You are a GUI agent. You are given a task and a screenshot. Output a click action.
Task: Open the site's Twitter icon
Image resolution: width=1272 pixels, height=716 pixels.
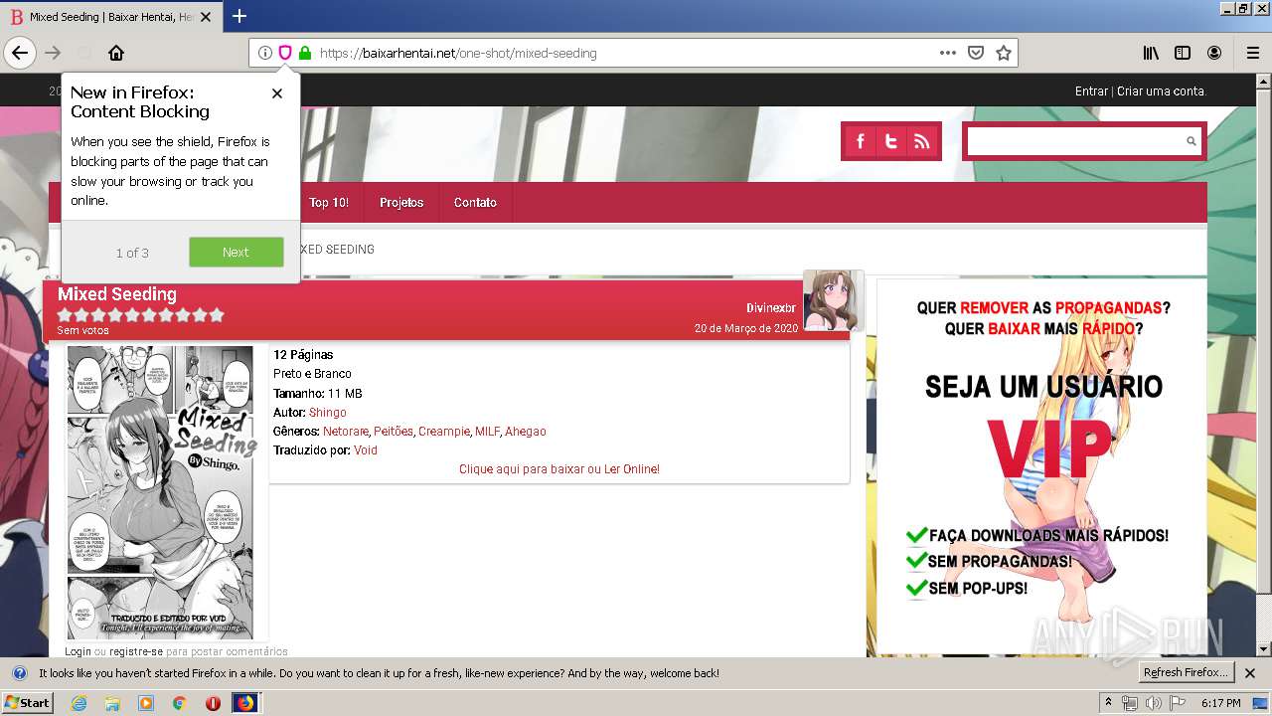coord(891,141)
